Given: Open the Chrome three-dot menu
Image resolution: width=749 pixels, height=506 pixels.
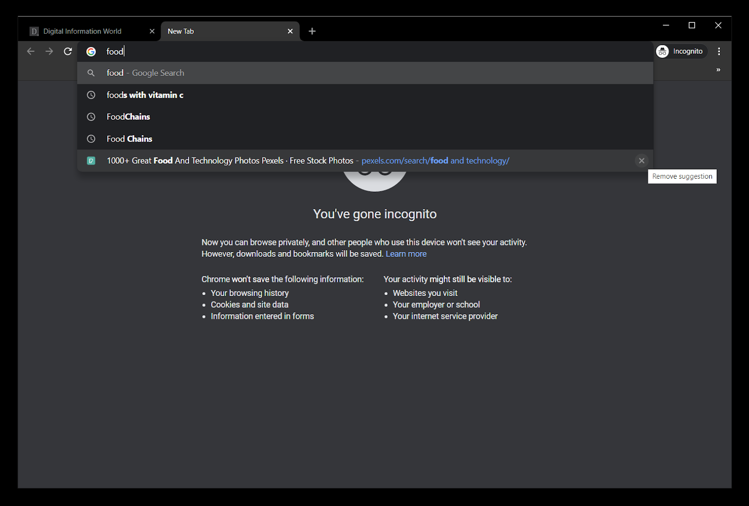Looking at the screenshot, I should point(719,51).
